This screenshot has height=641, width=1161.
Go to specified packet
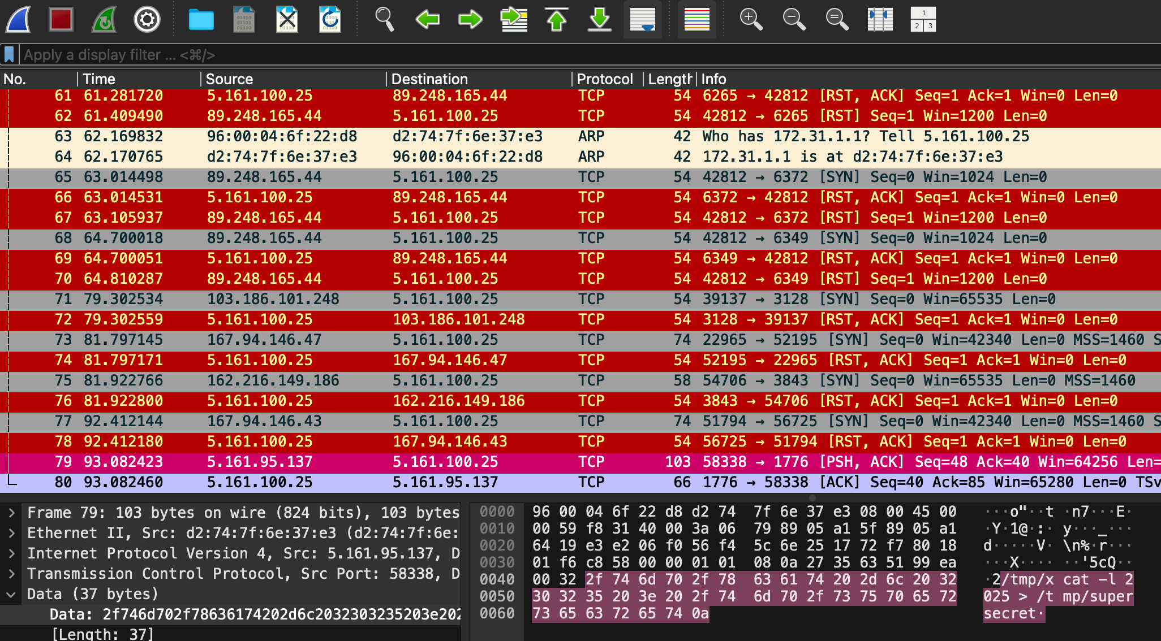pyautogui.click(x=514, y=20)
